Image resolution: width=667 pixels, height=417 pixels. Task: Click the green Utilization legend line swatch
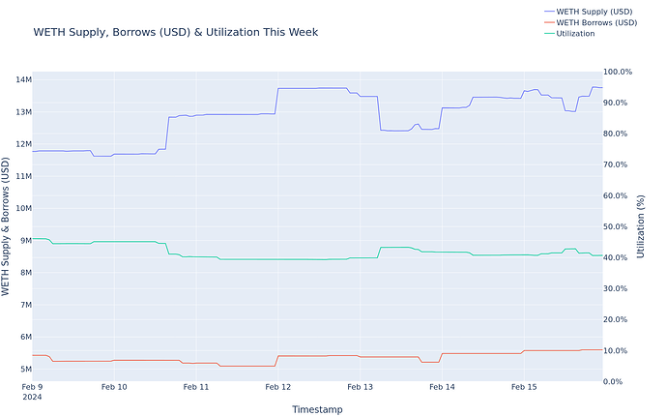(x=549, y=33)
